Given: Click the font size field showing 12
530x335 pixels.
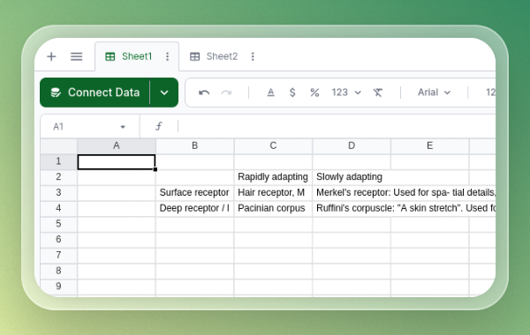Looking at the screenshot, I should [x=490, y=93].
